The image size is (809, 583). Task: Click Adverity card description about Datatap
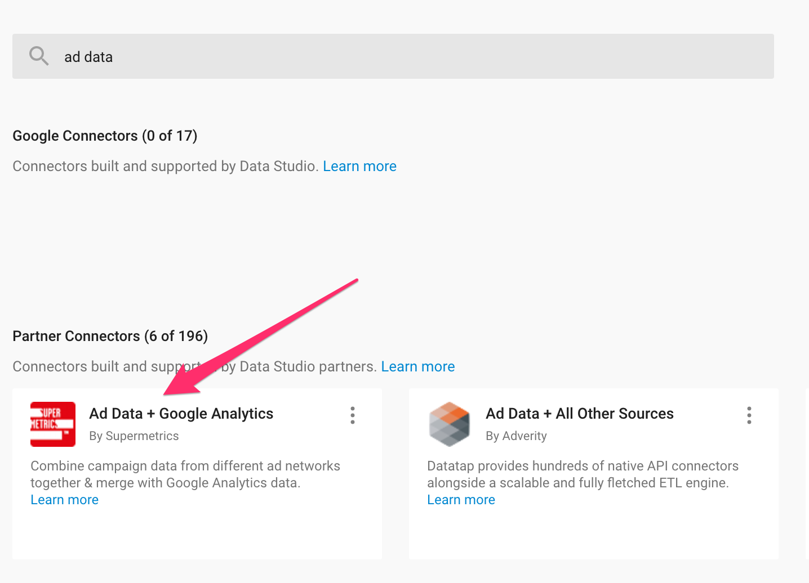[x=583, y=474]
